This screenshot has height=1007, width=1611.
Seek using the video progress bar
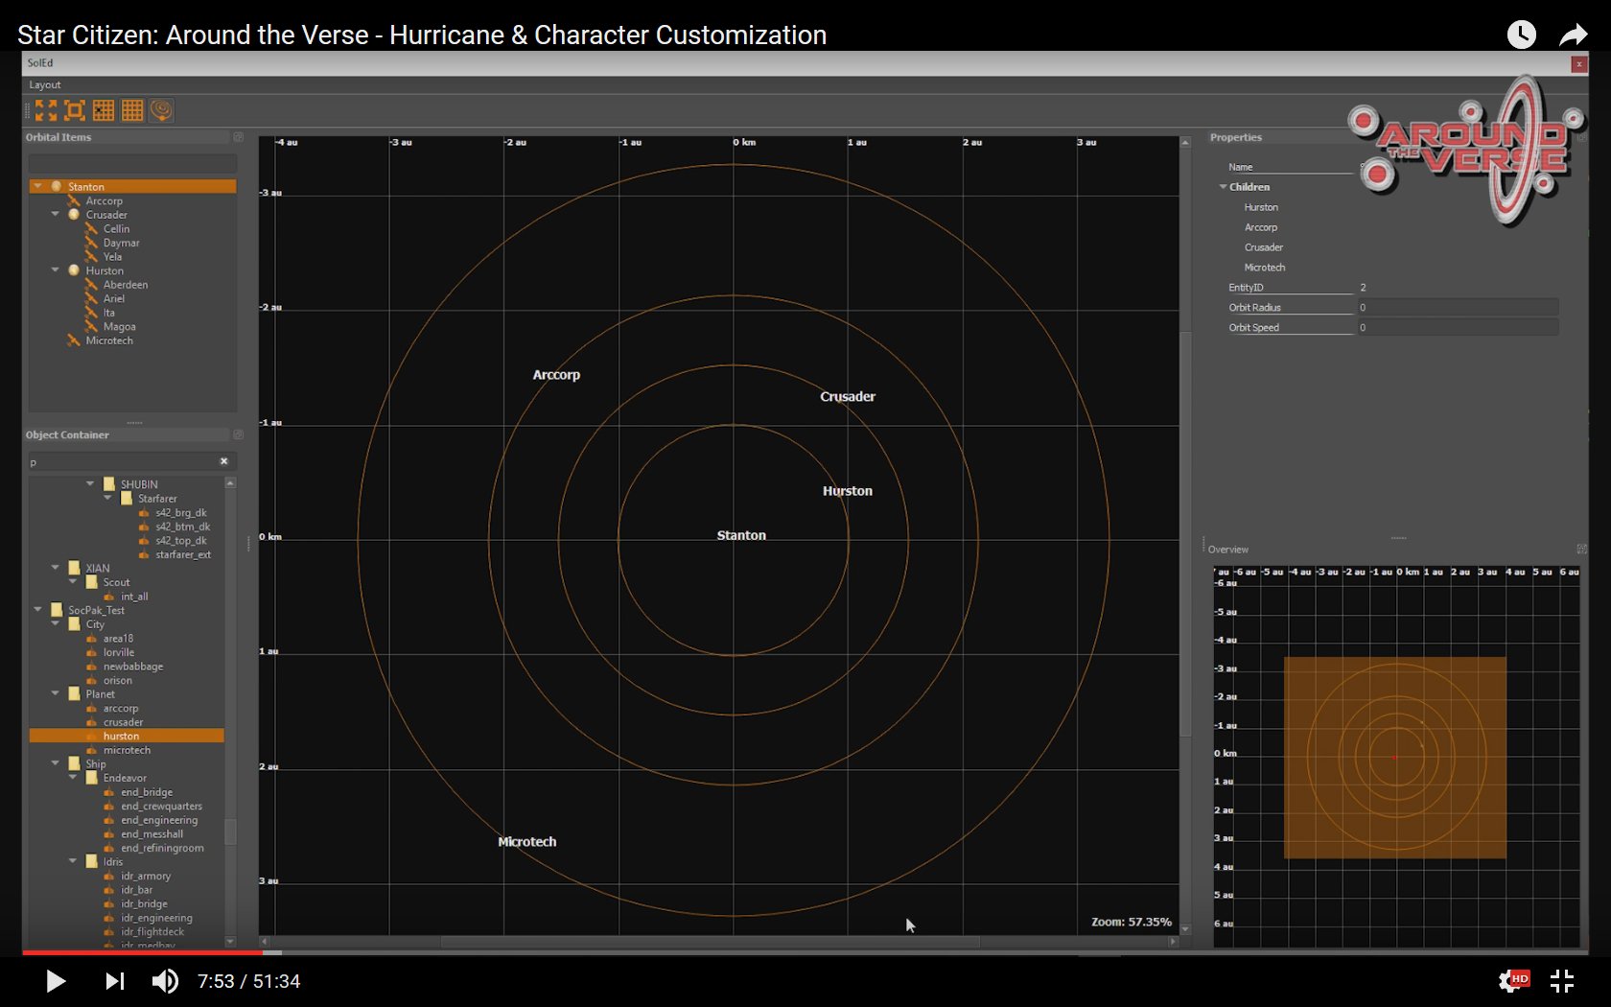pos(805,952)
